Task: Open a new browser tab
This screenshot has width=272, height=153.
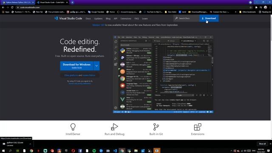Action: 72,3
